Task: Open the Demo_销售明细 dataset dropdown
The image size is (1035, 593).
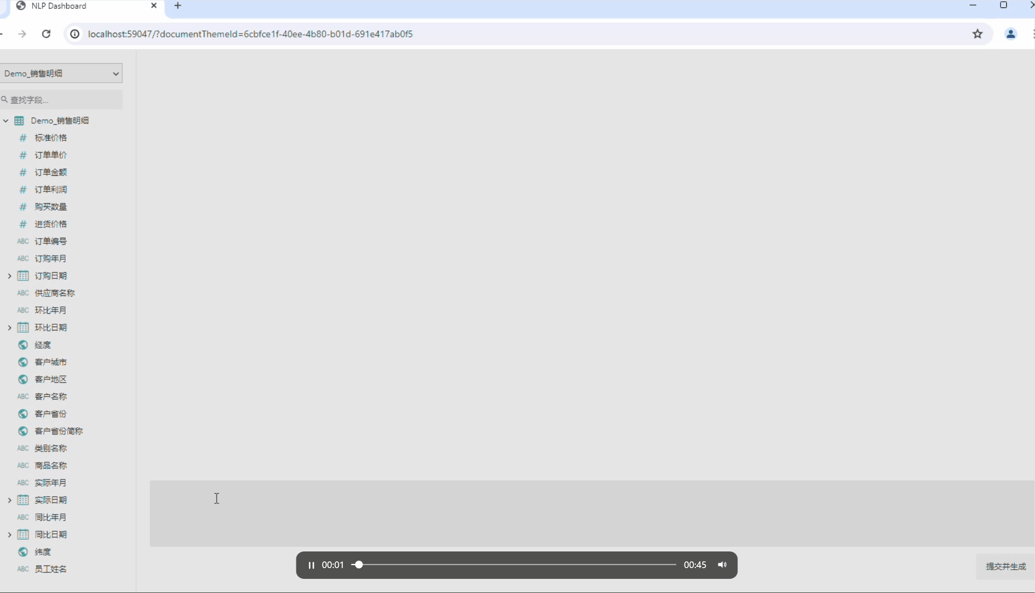Action: (x=61, y=74)
